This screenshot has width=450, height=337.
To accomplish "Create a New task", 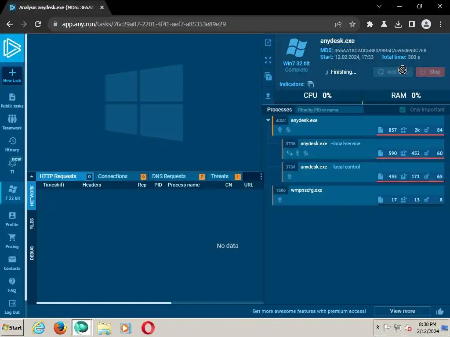I will (12, 75).
